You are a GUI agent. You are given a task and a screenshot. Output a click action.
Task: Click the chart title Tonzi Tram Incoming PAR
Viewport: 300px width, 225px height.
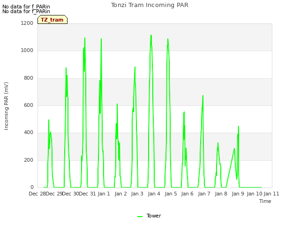click(x=150, y=5)
